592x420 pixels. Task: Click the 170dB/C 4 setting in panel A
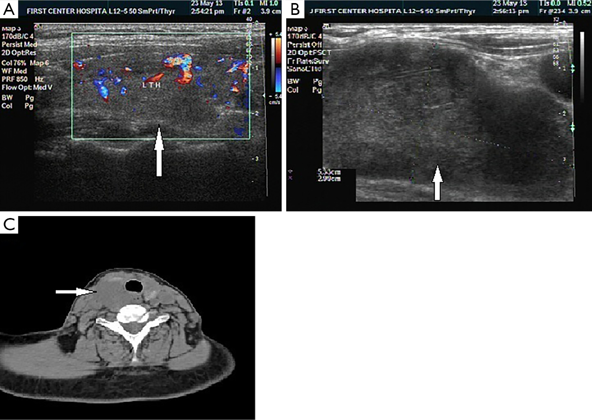(x=18, y=37)
